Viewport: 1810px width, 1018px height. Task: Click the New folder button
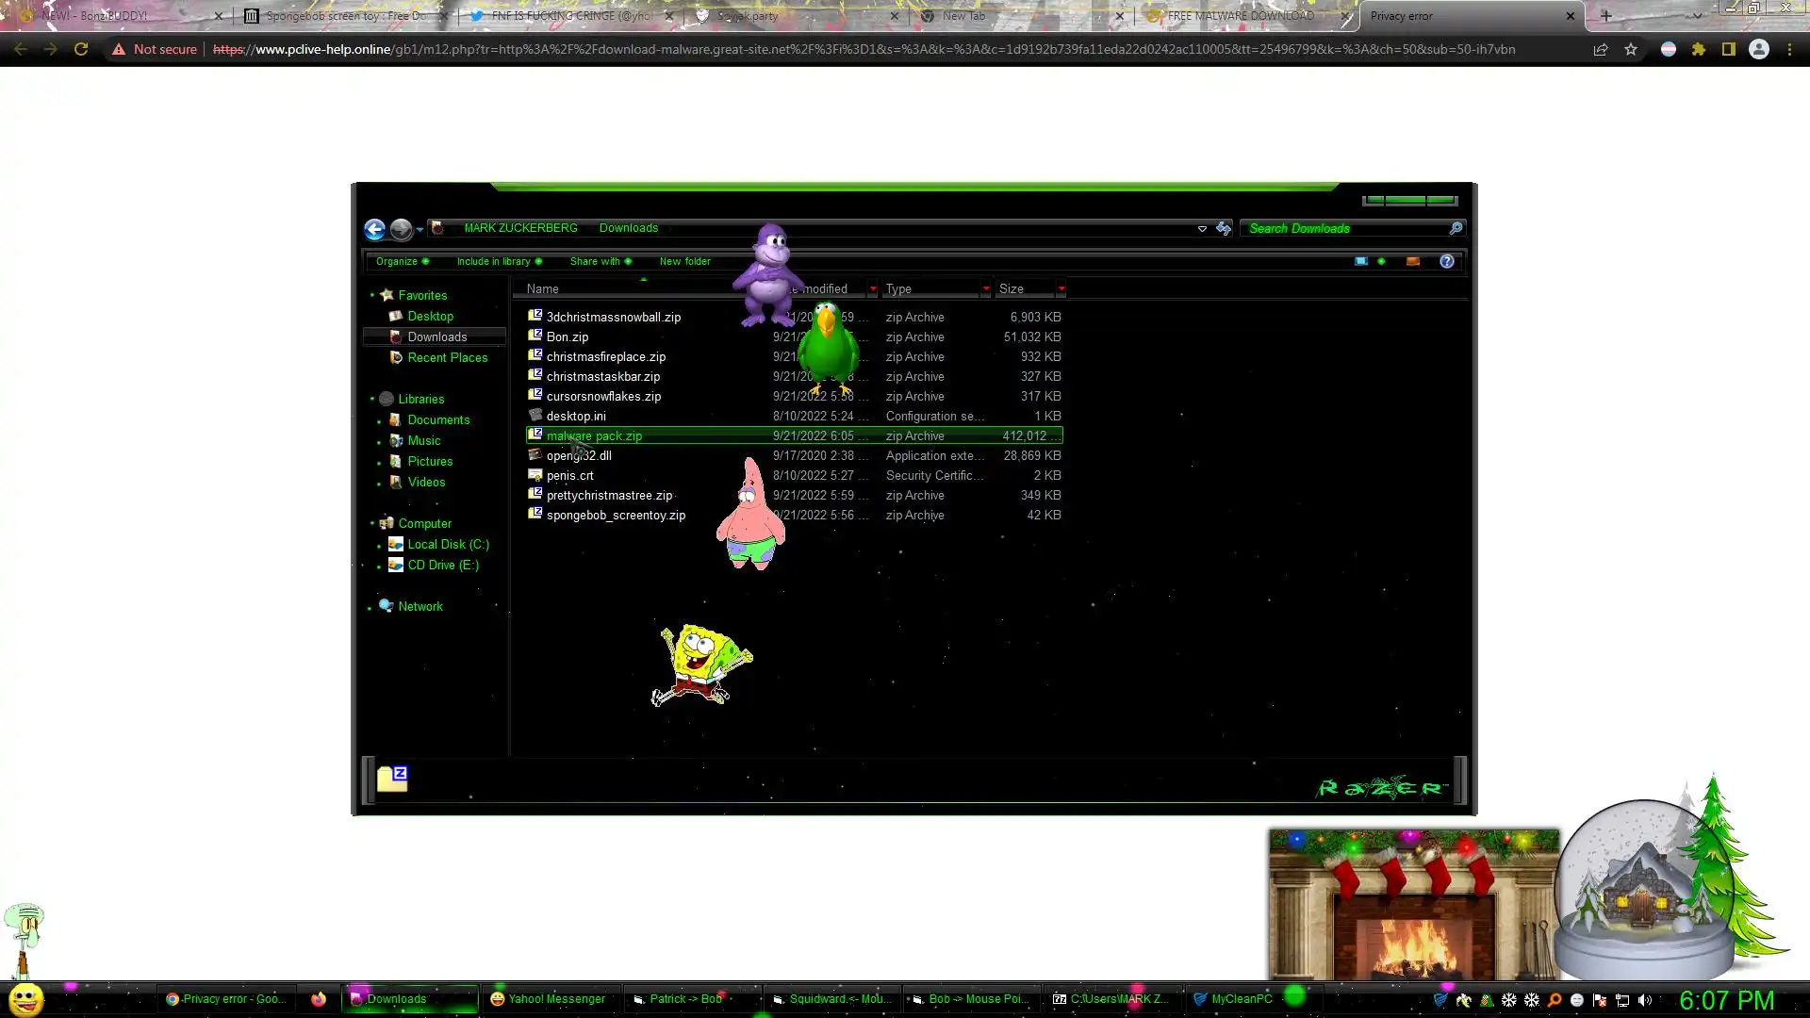[685, 261]
